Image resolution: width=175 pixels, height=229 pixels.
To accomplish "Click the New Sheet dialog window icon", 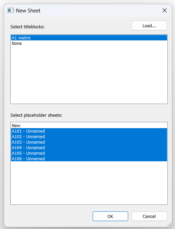I will pos(10,10).
